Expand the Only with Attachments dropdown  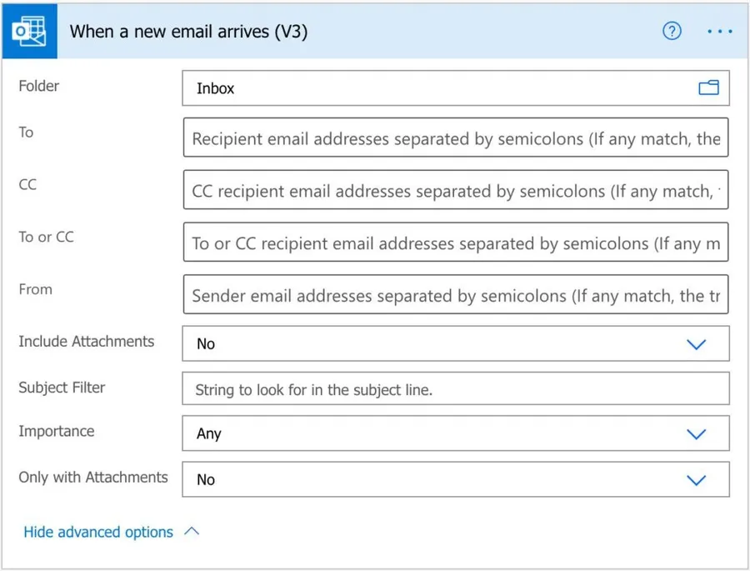[455, 479]
